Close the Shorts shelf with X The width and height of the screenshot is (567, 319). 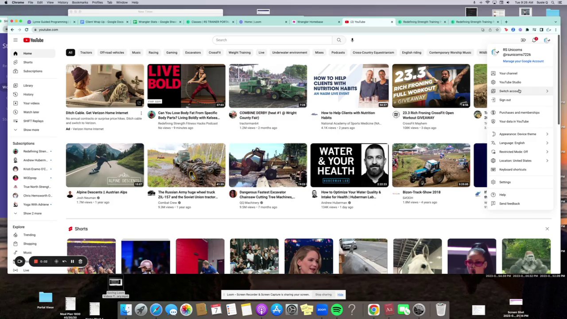pyautogui.click(x=547, y=229)
